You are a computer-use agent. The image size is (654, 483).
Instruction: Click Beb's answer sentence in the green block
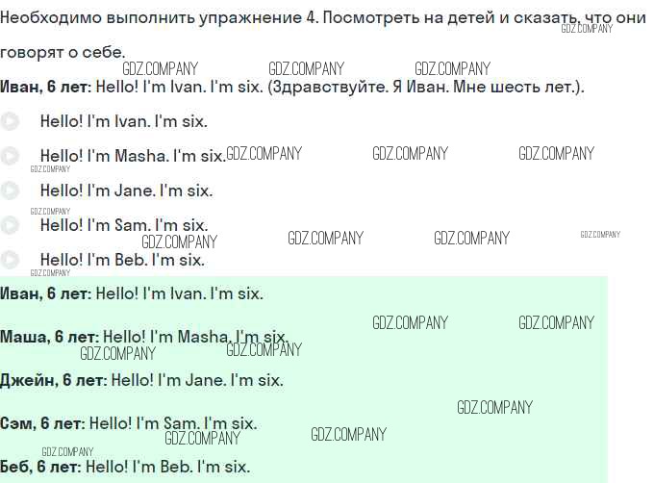click(168, 467)
